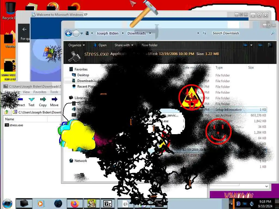Image resolution: width=279 pixels, height=209 pixels.
Task: Click the dark globe taskbar icon
Action: pos(58,204)
